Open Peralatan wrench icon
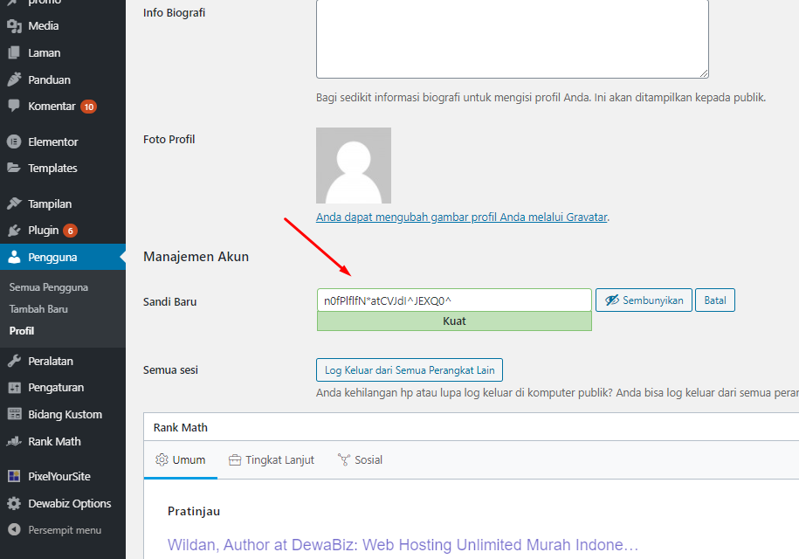799x559 pixels. coord(14,362)
